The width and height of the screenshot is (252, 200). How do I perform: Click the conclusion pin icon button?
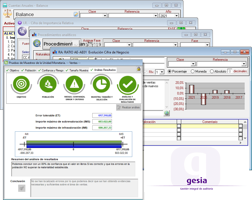pyautogui.click(x=22, y=188)
